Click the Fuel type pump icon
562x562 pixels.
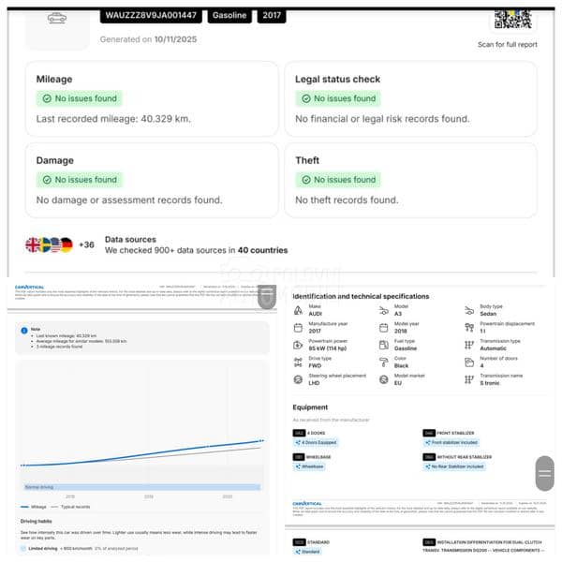(384, 346)
